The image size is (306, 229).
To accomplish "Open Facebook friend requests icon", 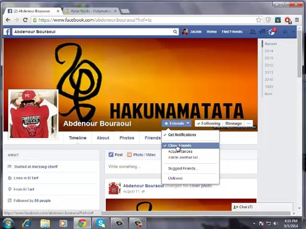I will pyautogui.click(x=253, y=32).
